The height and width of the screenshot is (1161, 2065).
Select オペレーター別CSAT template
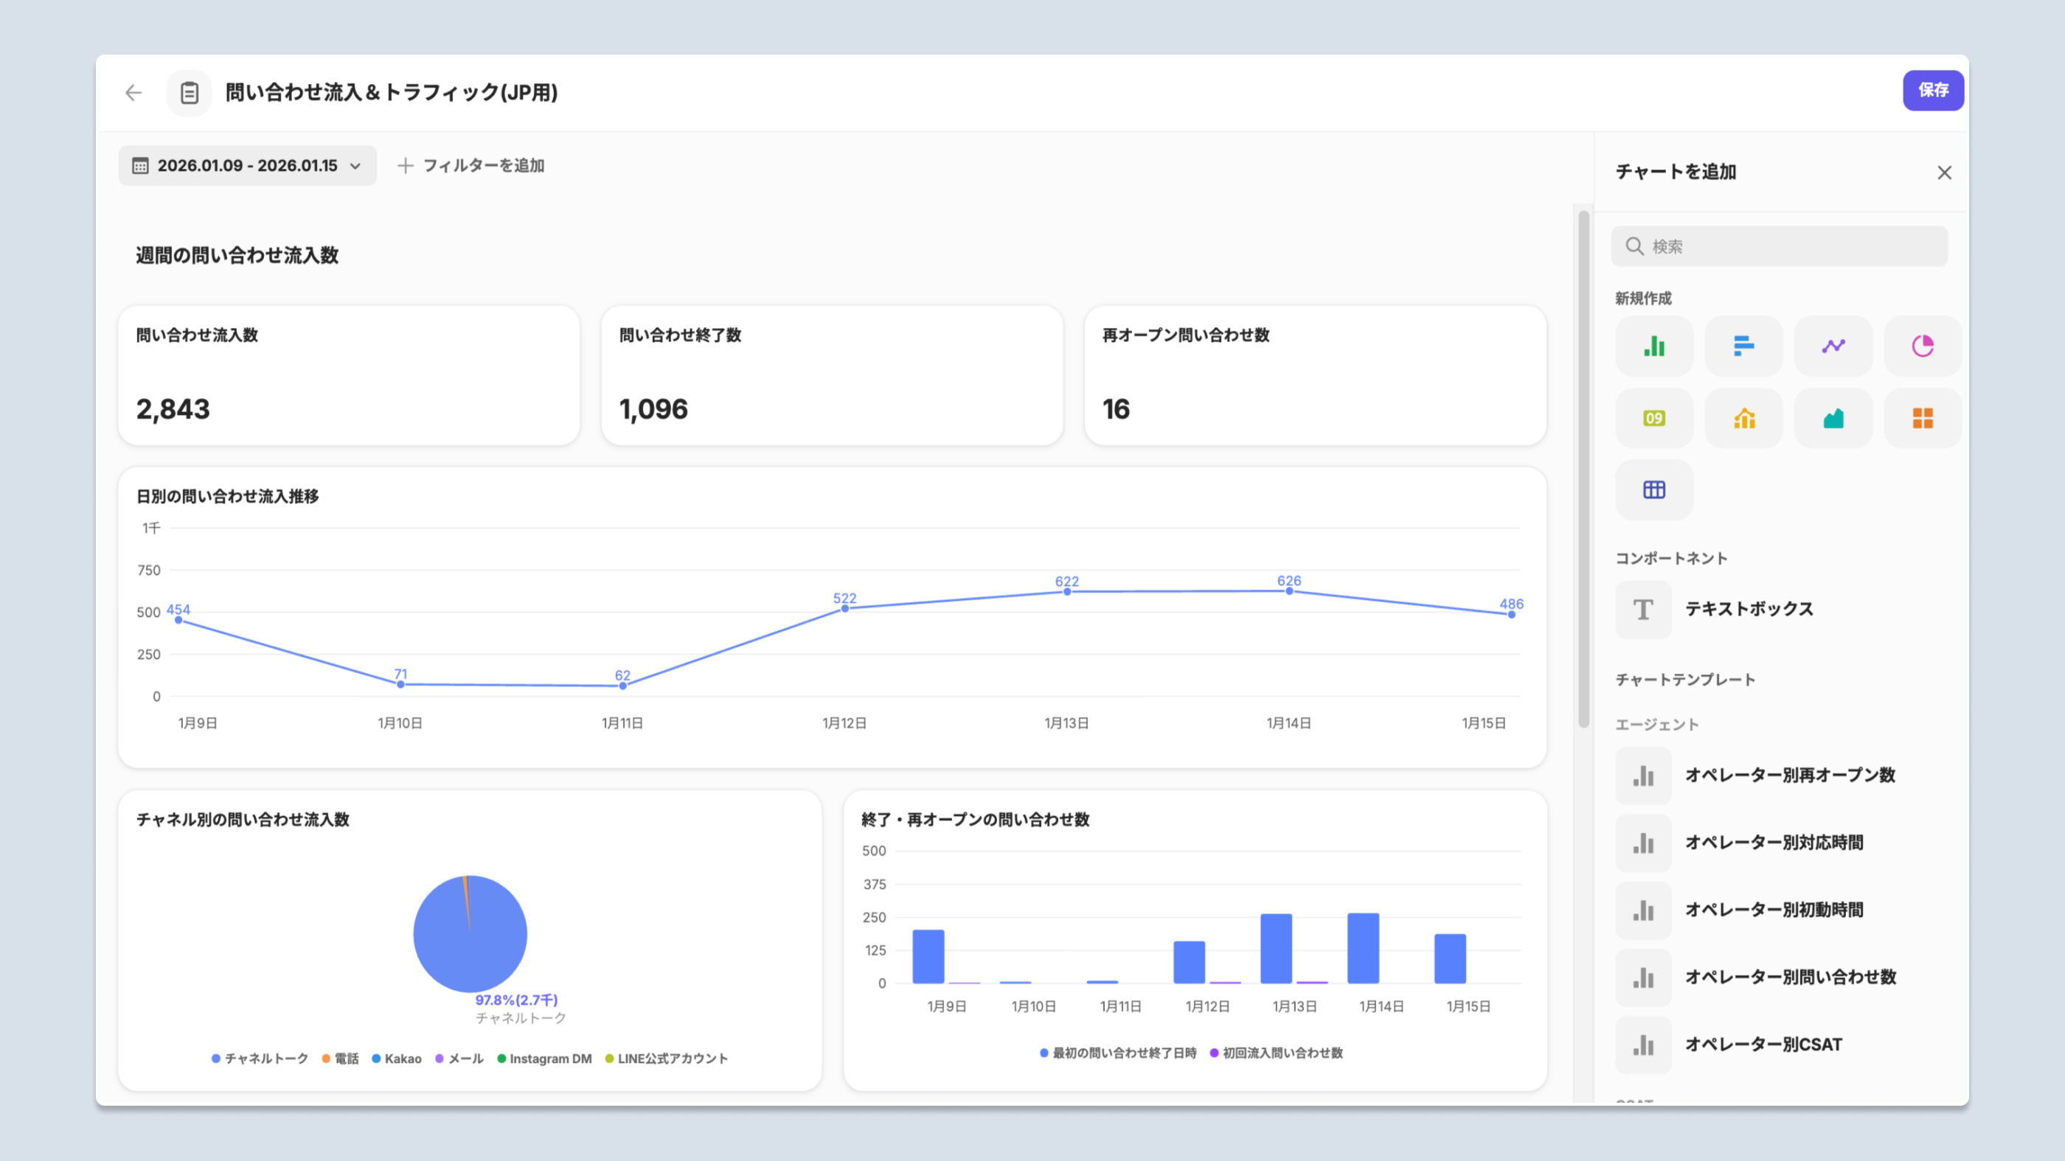[1762, 1045]
